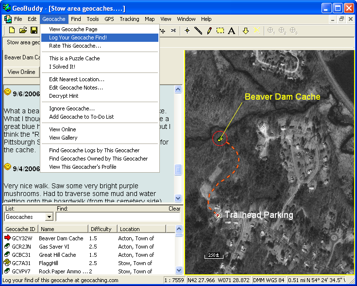Select the waypoint marker tool icon
This screenshot has height=286, width=357.
tap(187, 31)
